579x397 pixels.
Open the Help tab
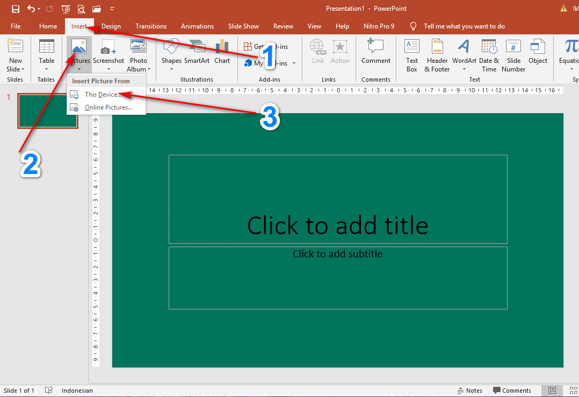click(342, 26)
